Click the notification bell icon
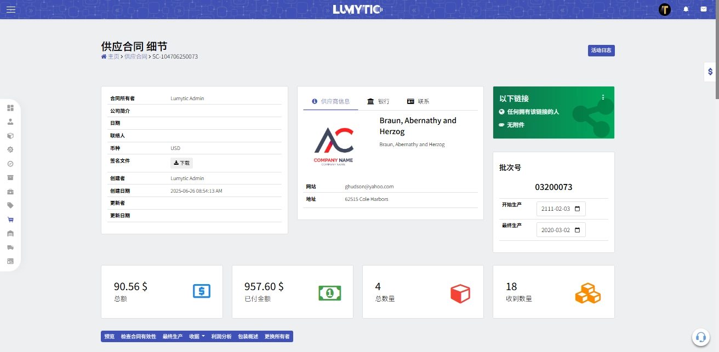Viewport: 719px width, 352px height. pos(686,9)
